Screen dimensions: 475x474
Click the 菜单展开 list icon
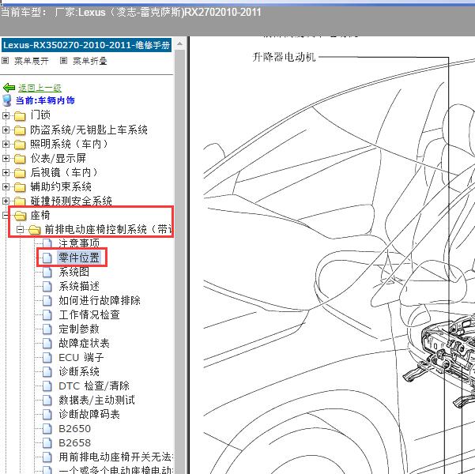(5, 61)
